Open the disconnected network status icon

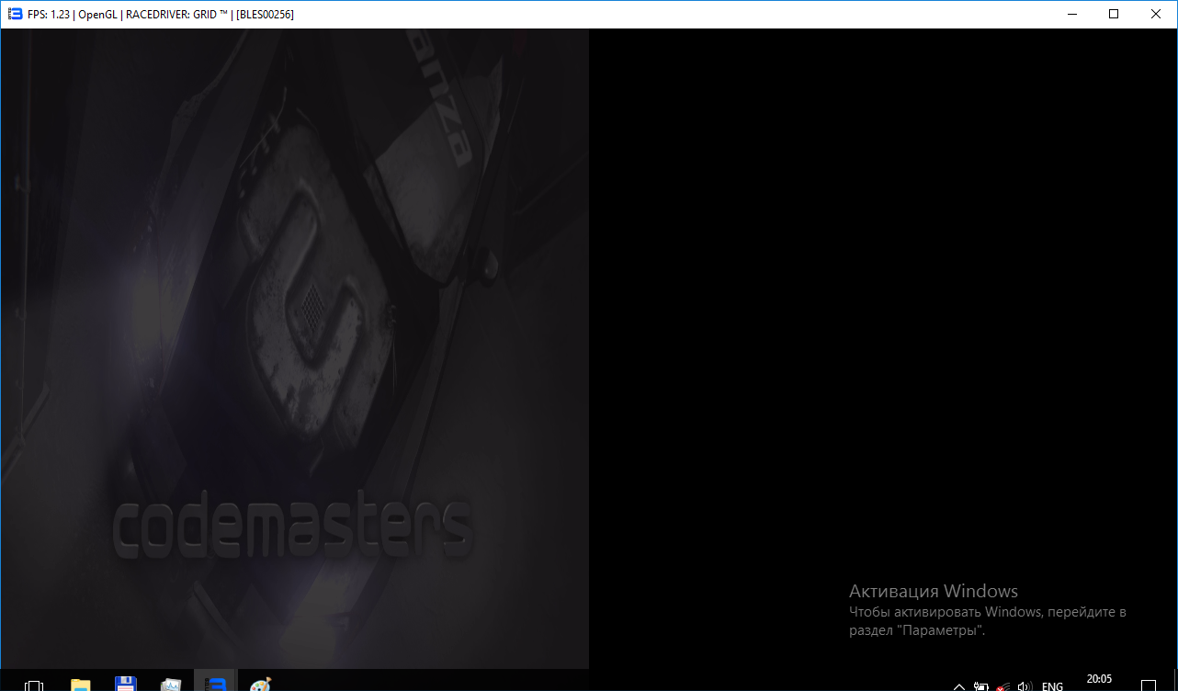tap(1004, 686)
